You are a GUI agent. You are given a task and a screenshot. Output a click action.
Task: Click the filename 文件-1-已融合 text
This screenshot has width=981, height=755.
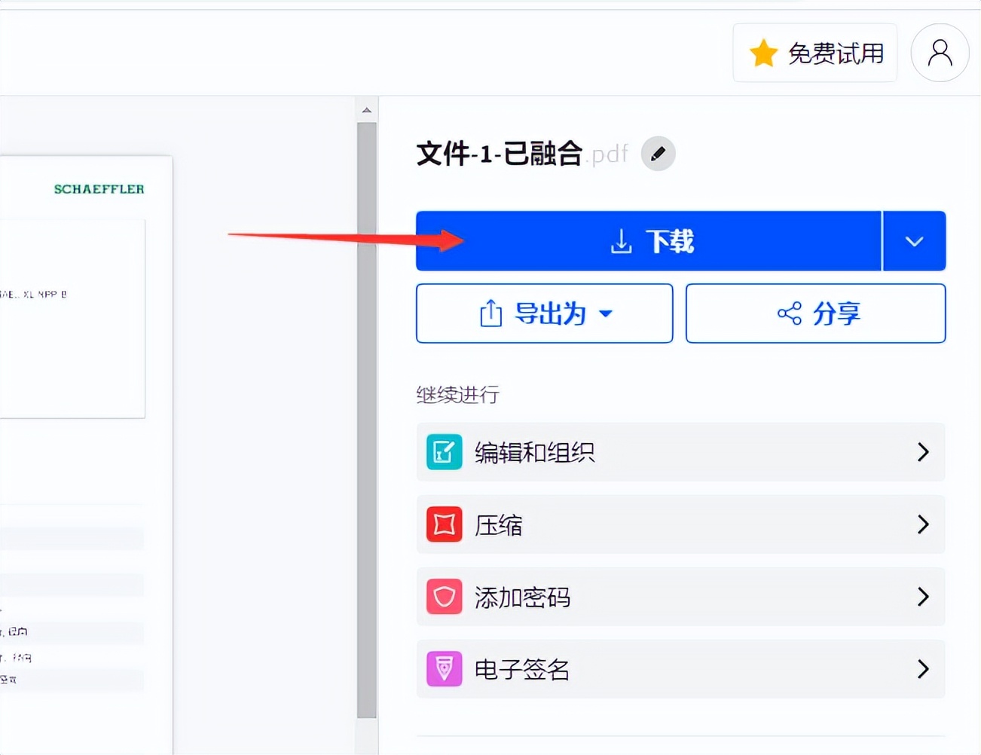(500, 154)
